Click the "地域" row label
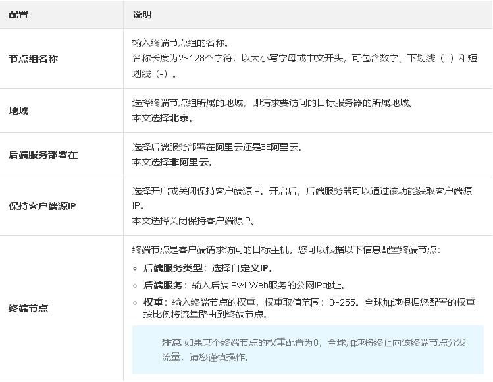Screen dimensions: 493x382 pyautogui.click(x=18, y=111)
